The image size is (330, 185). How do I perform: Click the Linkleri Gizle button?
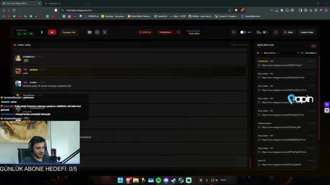coord(307,32)
